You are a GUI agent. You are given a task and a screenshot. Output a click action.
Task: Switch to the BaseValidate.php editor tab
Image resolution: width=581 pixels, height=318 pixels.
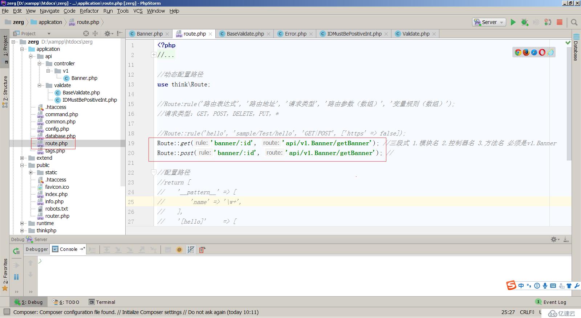(x=245, y=34)
